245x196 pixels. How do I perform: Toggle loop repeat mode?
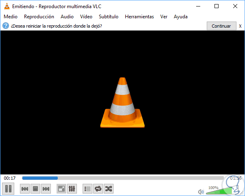[x=98, y=189]
